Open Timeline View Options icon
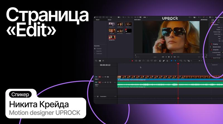This screenshot has width=223, height=124. pyautogui.click(x=96, y=61)
